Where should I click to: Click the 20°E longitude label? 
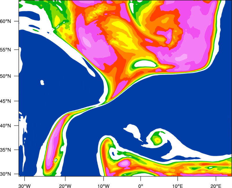pos(216,186)
